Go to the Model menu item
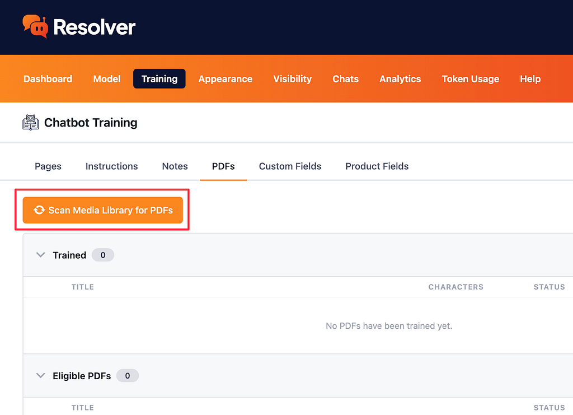The height and width of the screenshot is (415, 573). 107,79
